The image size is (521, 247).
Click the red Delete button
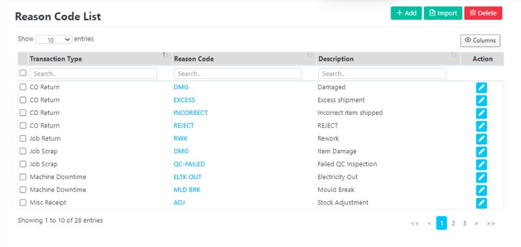tap(483, 13)
